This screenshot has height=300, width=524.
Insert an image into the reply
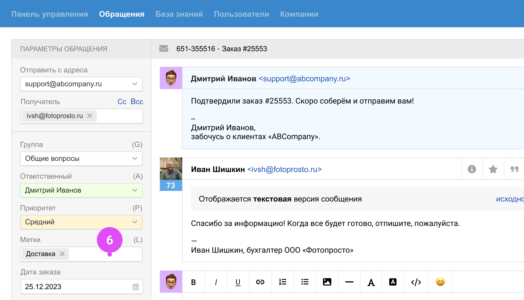point(327,282)
